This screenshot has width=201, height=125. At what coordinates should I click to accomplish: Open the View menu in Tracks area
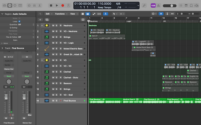coord(74,14)
